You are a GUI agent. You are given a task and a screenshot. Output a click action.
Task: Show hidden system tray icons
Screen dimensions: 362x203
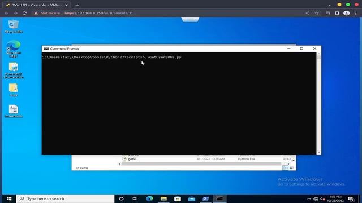coord(309,199)
